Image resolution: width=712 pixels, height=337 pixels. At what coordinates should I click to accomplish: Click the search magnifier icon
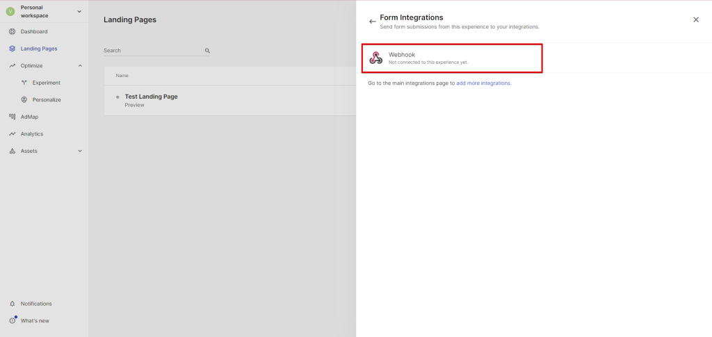coord(207,51)
